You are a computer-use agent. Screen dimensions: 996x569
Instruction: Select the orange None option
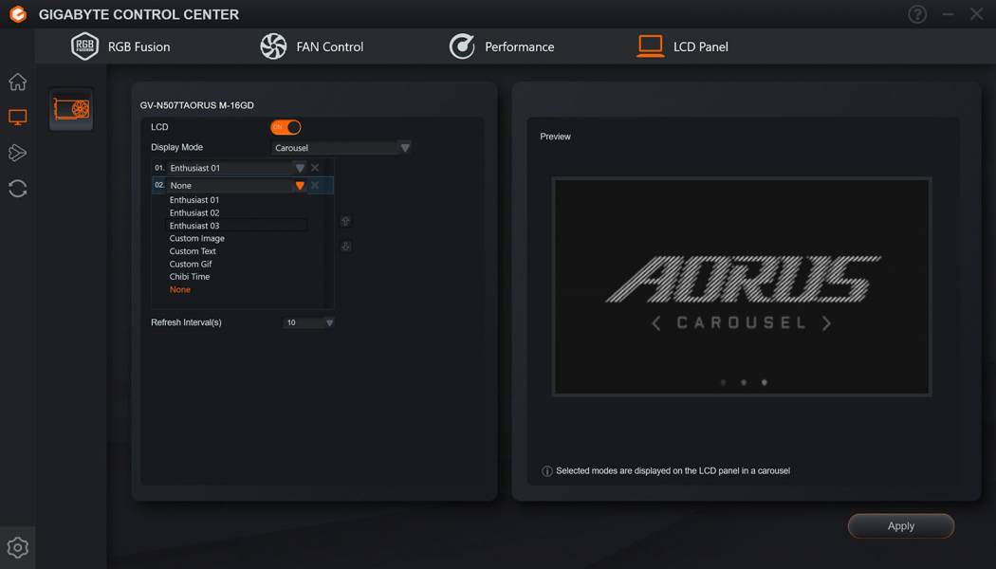click(x=180, y=289)
